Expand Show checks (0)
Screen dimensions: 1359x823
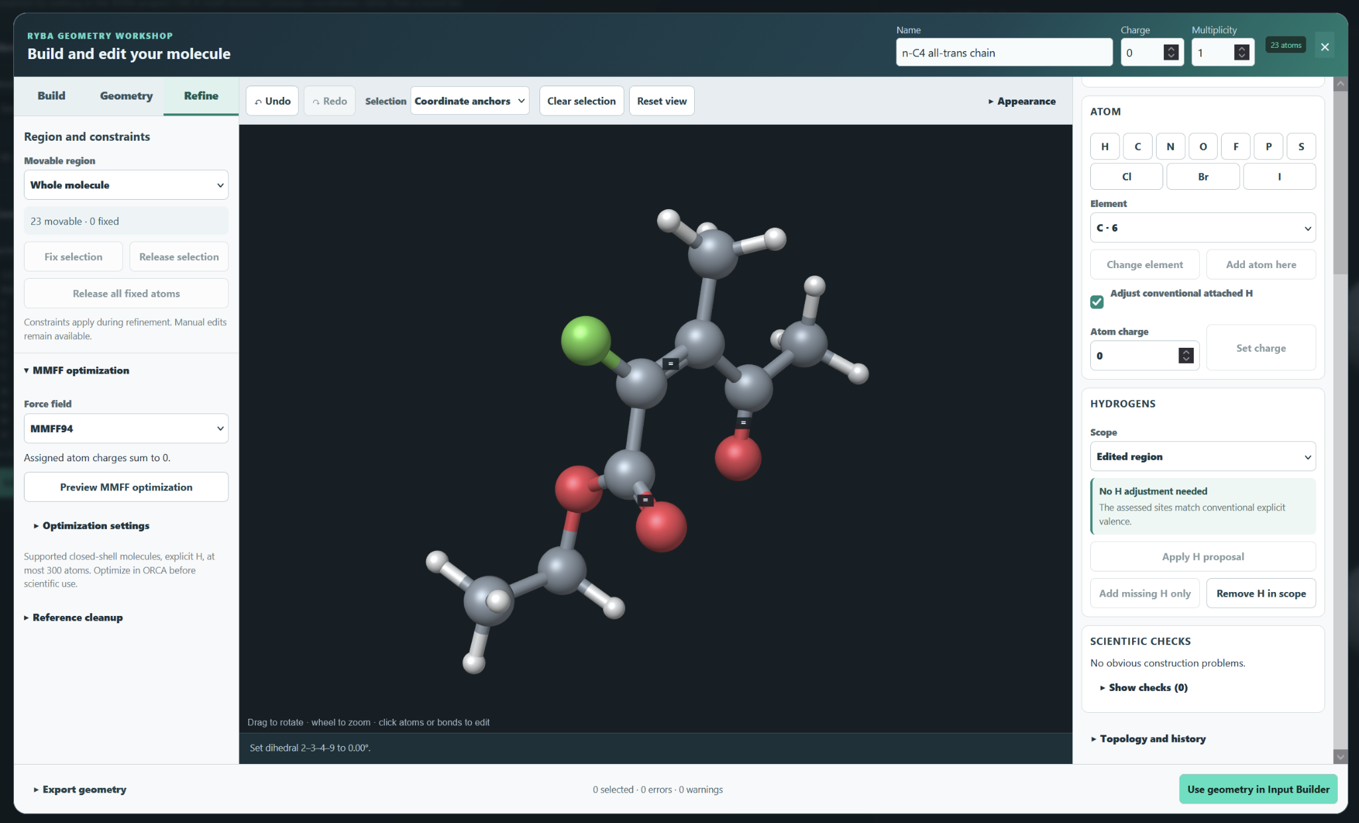(x=1144, y=688)
